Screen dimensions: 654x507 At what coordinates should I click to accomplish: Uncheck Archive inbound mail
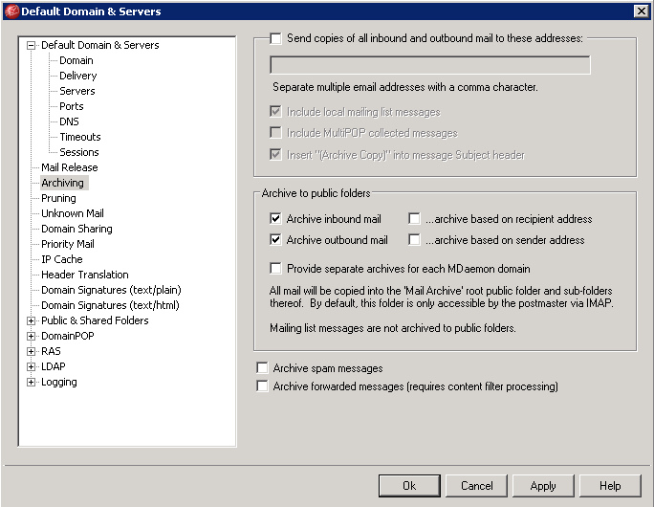[x=275, y=219]
